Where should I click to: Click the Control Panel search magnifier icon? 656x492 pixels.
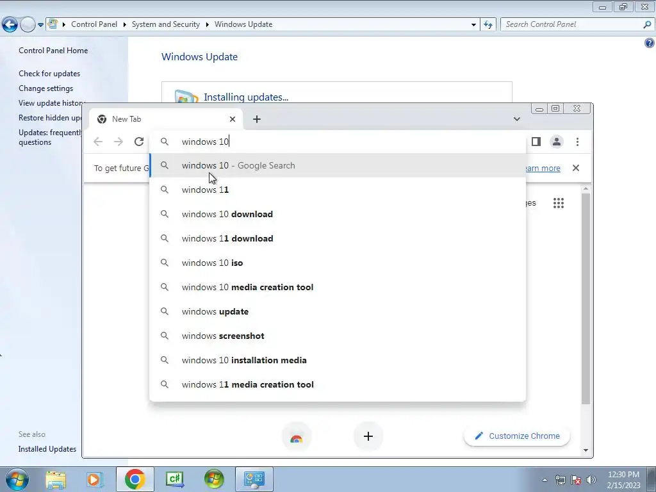pyautogui.click(x=647, y=24)
